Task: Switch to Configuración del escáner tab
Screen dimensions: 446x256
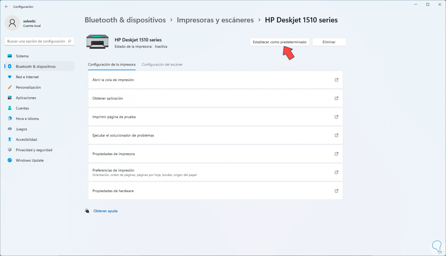Action: click(x=162, y=65)
